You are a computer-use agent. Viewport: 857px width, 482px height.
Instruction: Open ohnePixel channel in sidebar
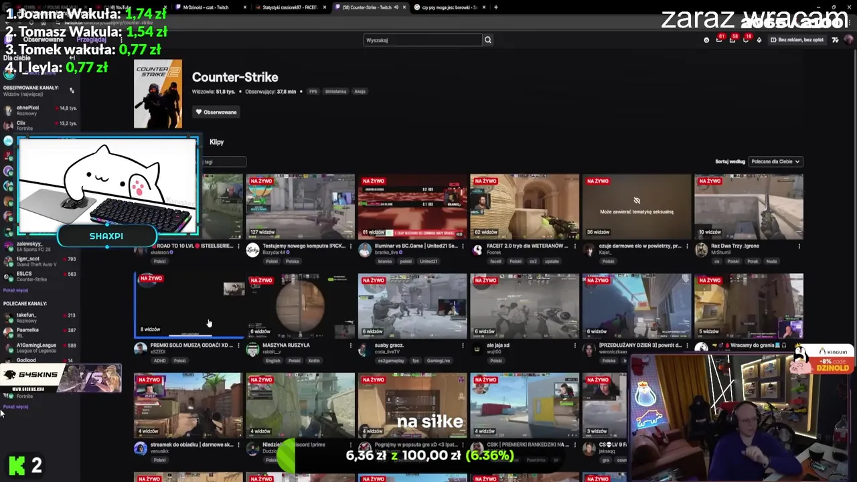[40, 110]
